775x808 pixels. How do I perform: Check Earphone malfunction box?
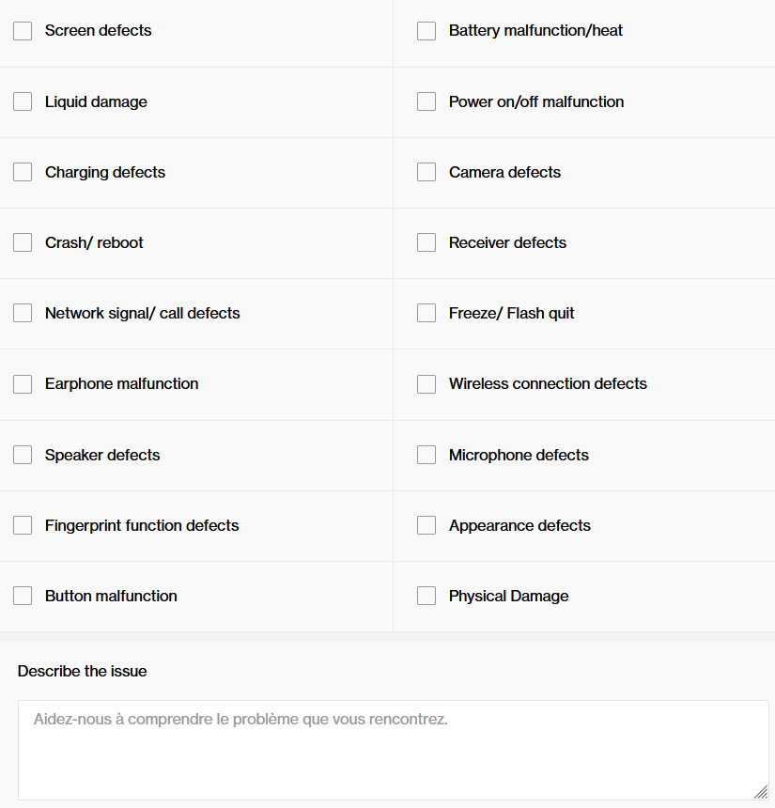[x=23, y=383]
